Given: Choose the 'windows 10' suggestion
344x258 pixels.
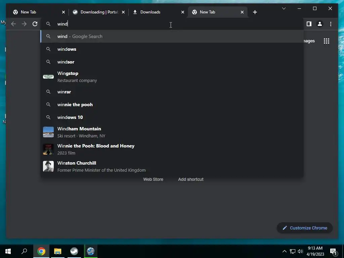Looking at the screenshot, I should [x=172, y=117].
